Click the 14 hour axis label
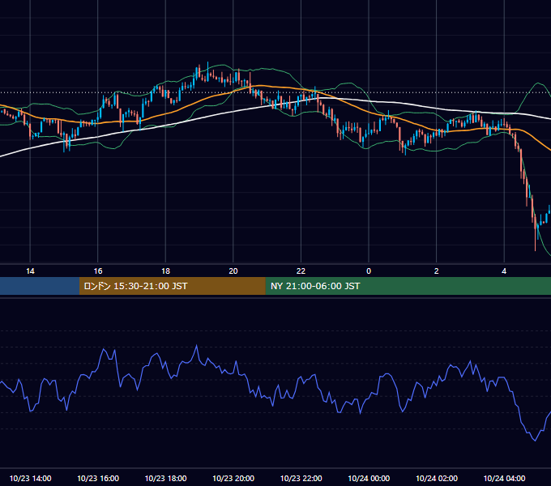The image size is (551, 486). pyautogui.click(x=30, y=271)
